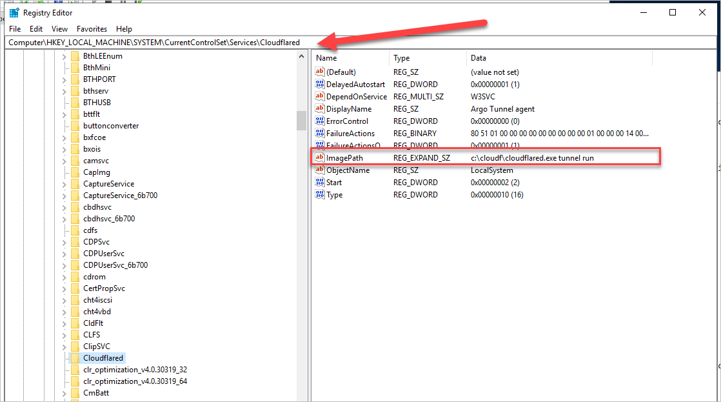Click the Type DWORD value icon
Screen dimensions: 721x402
pyautogui.click(x=320, y=195)
